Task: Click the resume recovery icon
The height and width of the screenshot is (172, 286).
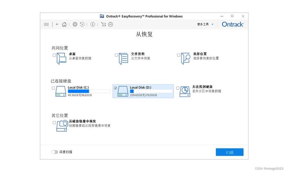Action: pos(82,24)
